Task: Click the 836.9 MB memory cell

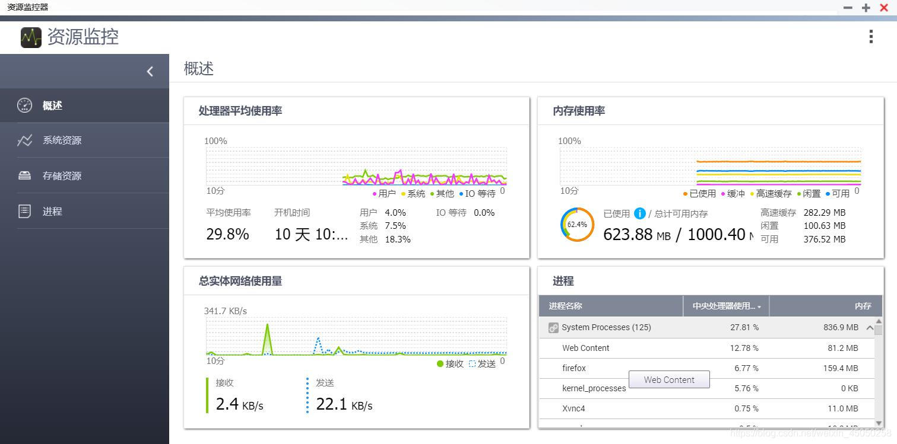Action: point(841,327)
